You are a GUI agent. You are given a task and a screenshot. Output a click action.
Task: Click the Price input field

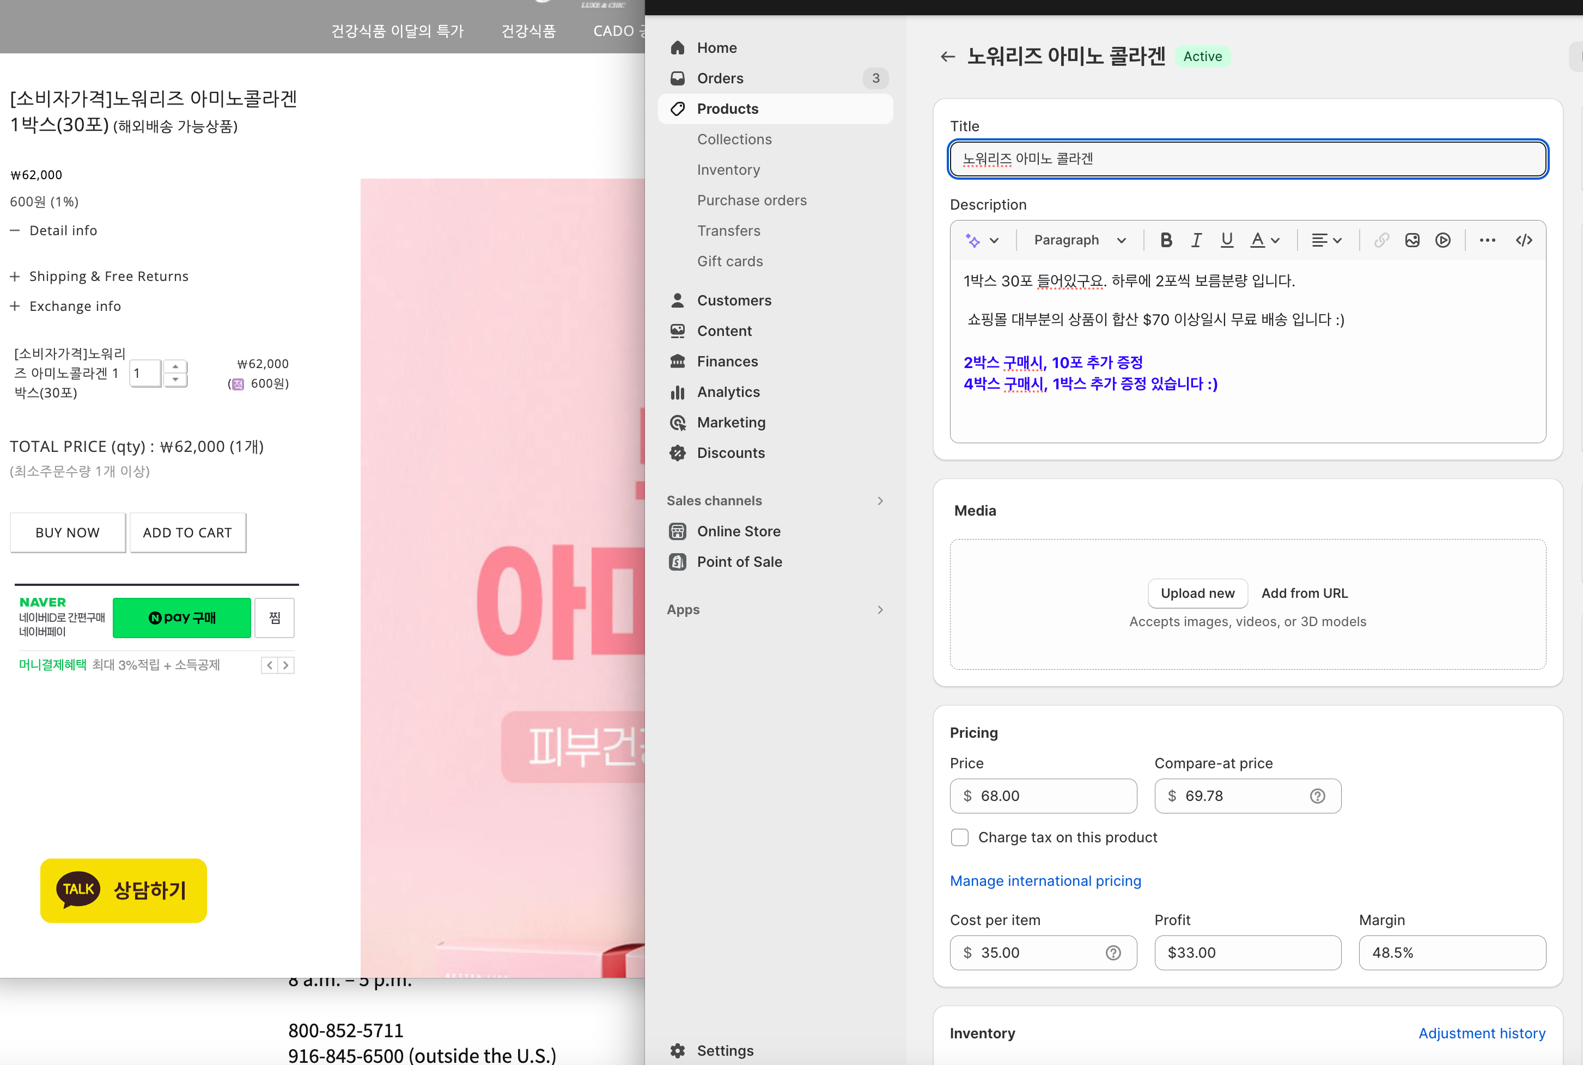[1043, 796]
